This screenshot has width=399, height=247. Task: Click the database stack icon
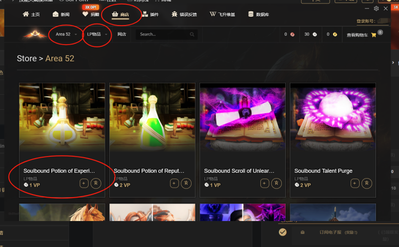pyautogui.click(x=251, y=14)
